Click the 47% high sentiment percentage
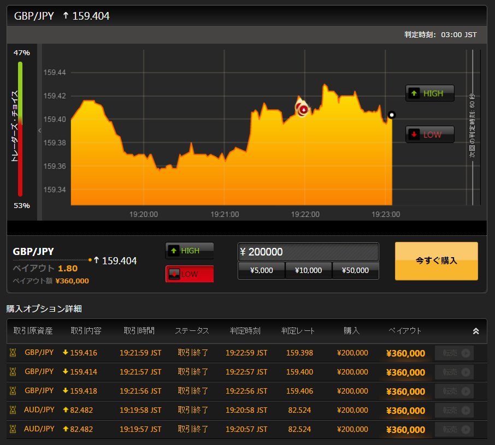Screen dimensions: 495x445 click(22, 52)
